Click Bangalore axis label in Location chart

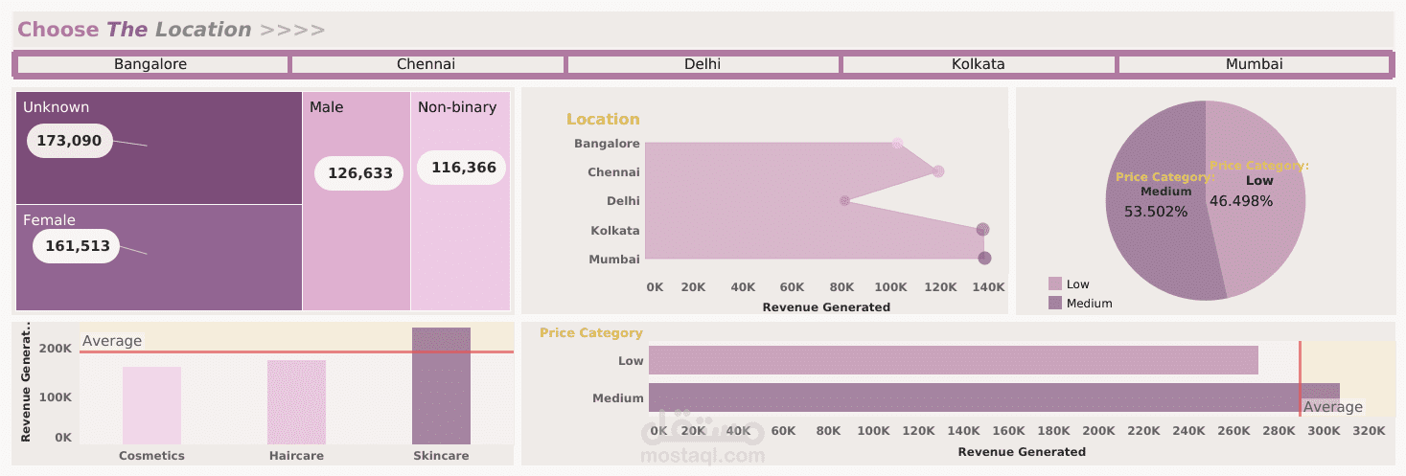(x=607, y=144)
